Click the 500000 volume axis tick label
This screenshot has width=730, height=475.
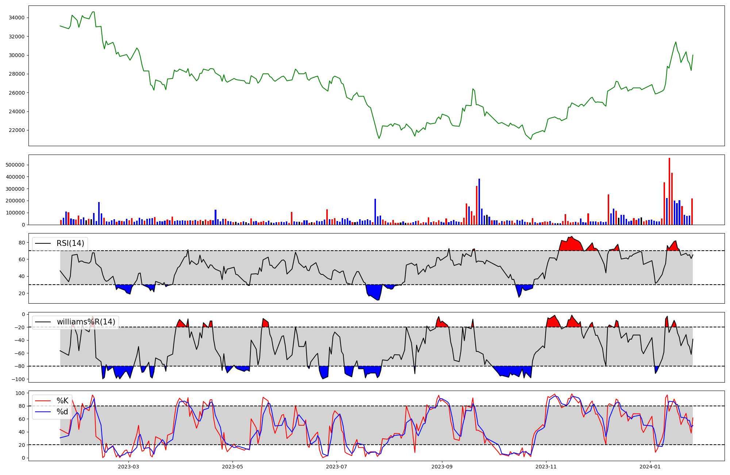15,165
